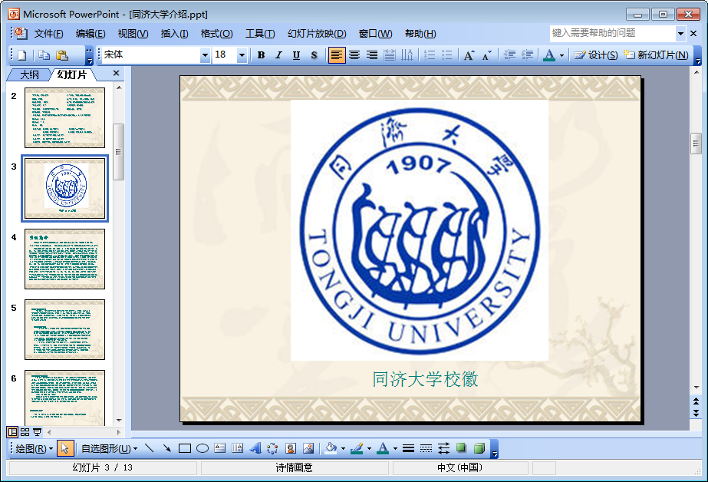Click Slide Show view icon
The image size is (708, 482).
(x=37, y=432)
